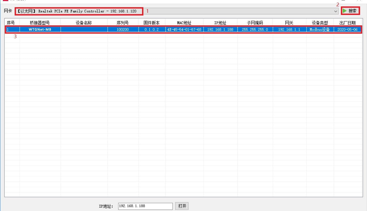Screen dimensions: 367x211
Task: Click the empty 设备名称 cell of WTGNet-MB row
Action: coord(84,30)
